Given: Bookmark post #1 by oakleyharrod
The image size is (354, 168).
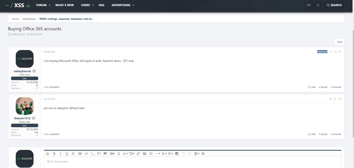Looking at the screenshot, I should (x=335, y=52).
